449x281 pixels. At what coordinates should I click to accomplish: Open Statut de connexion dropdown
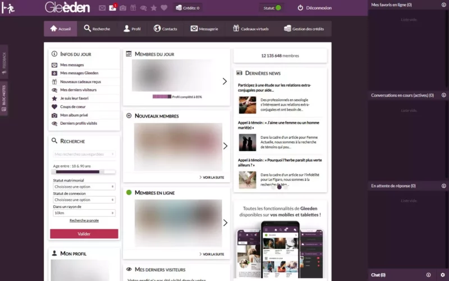click(x=84, y=200)
